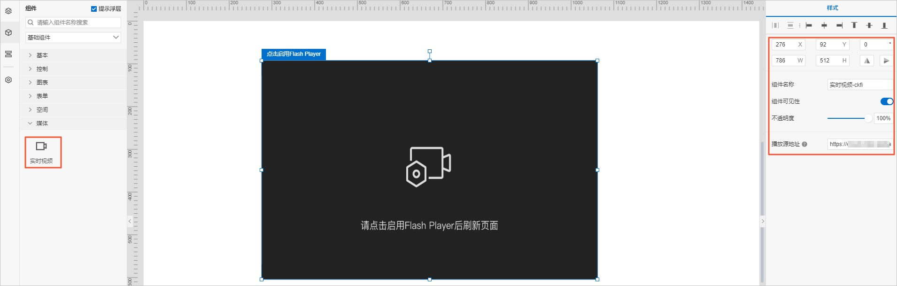Click left-middle resize handle of video
Image resolution: width=897 pixels, height=286 pixels.
(262, 170)
